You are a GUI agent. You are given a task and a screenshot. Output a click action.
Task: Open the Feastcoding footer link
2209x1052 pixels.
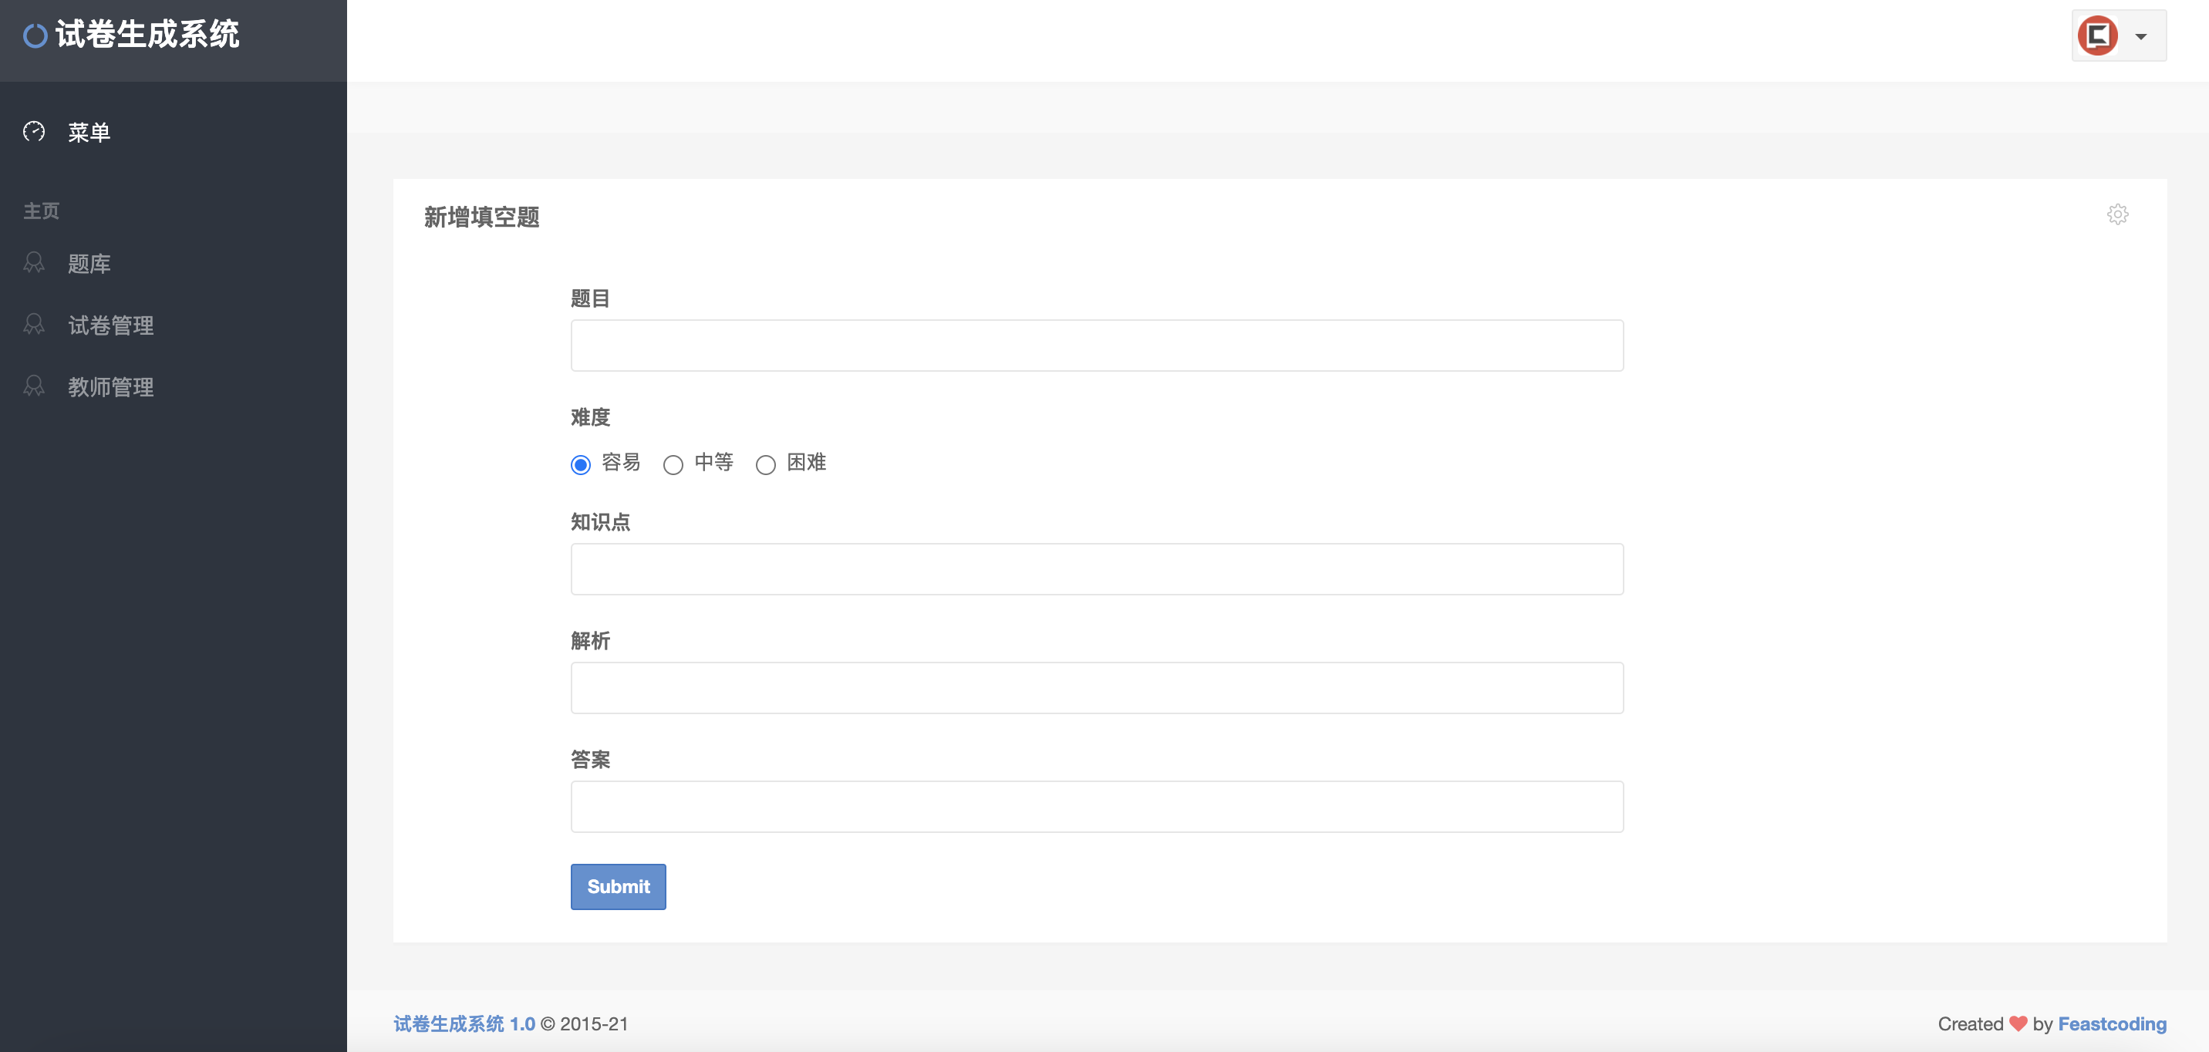[x=2112, y=1023]
